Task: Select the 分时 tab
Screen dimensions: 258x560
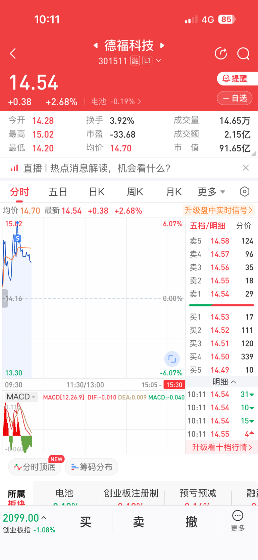Action: click(x=19, y=192)
